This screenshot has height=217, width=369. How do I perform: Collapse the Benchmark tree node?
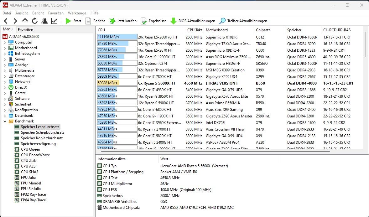tap(5, 121)
